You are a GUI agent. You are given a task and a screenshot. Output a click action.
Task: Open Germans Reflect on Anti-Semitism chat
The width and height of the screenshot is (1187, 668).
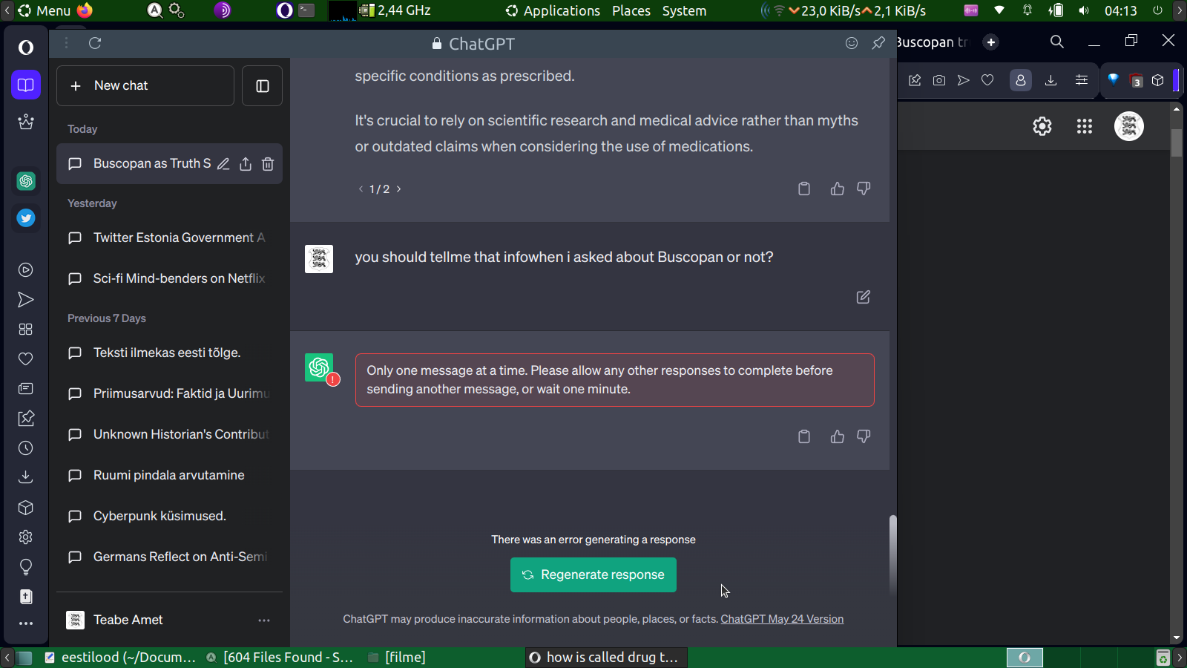[169, 557]
